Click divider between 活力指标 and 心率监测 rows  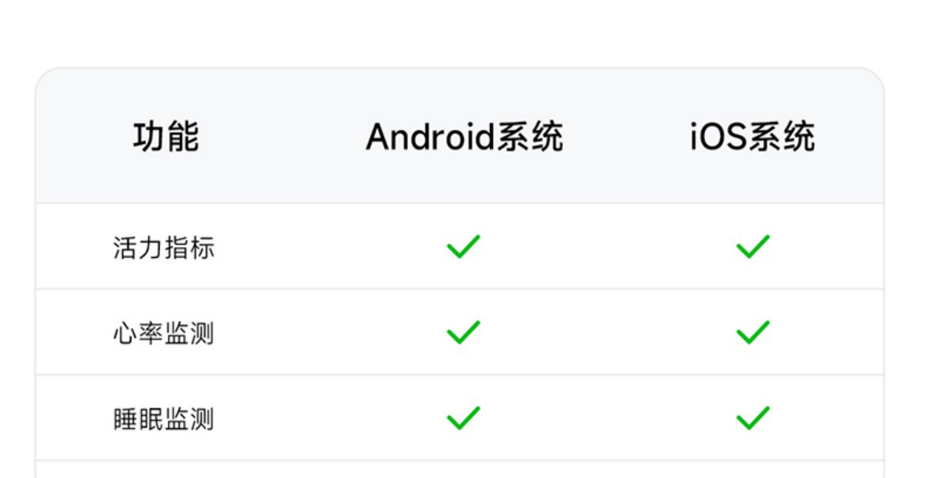pyautogui.click(x=459, y=289)
